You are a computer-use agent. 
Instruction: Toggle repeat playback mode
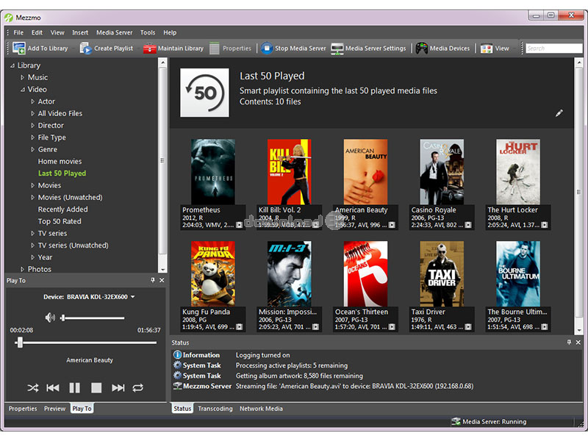pos(137,387)
